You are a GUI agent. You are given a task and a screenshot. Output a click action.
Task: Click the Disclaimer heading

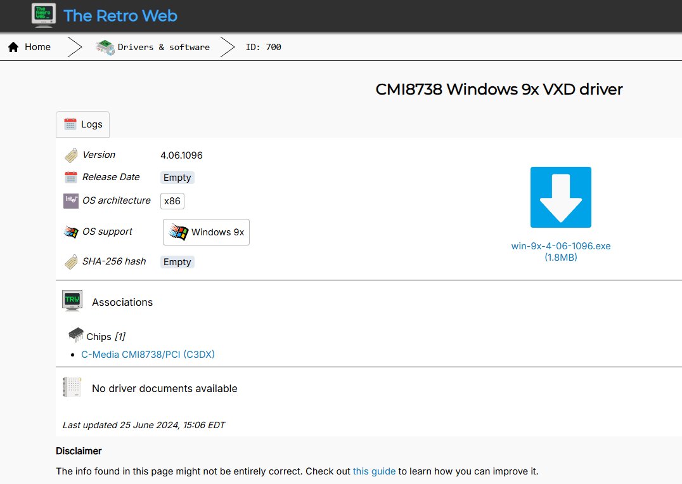tap(79, 451)
